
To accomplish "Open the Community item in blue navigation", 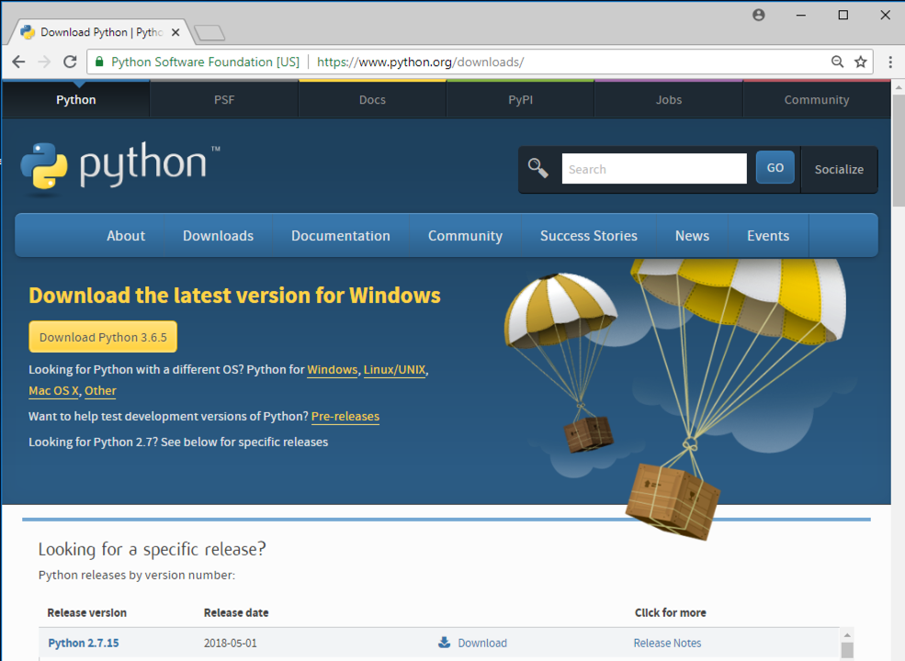I will [x=465, y=235].
